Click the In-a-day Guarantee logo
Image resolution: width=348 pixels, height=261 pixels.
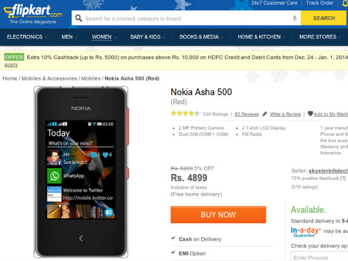(x=305, y=232)
